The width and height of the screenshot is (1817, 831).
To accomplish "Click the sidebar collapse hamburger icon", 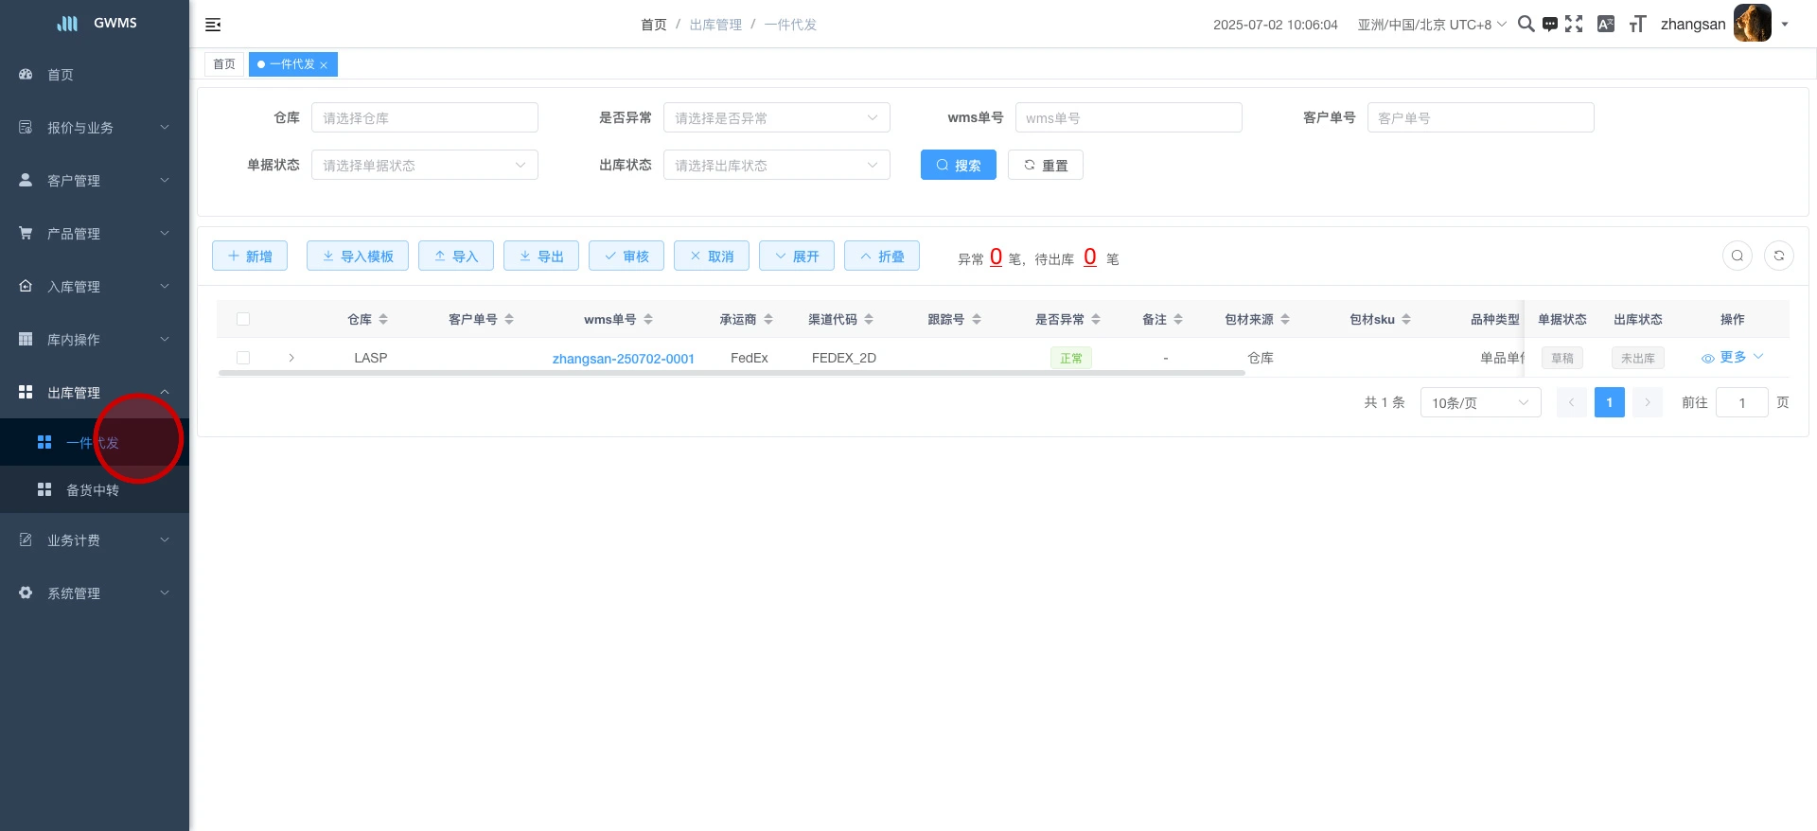I will (213, 25).
